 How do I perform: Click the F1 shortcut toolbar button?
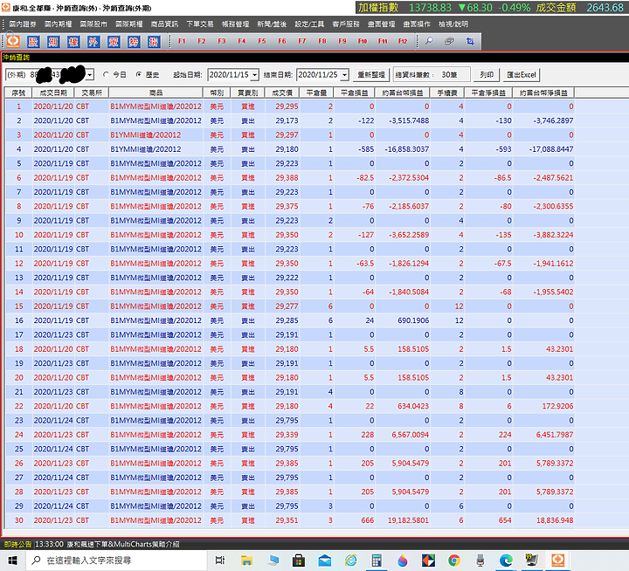182,41
